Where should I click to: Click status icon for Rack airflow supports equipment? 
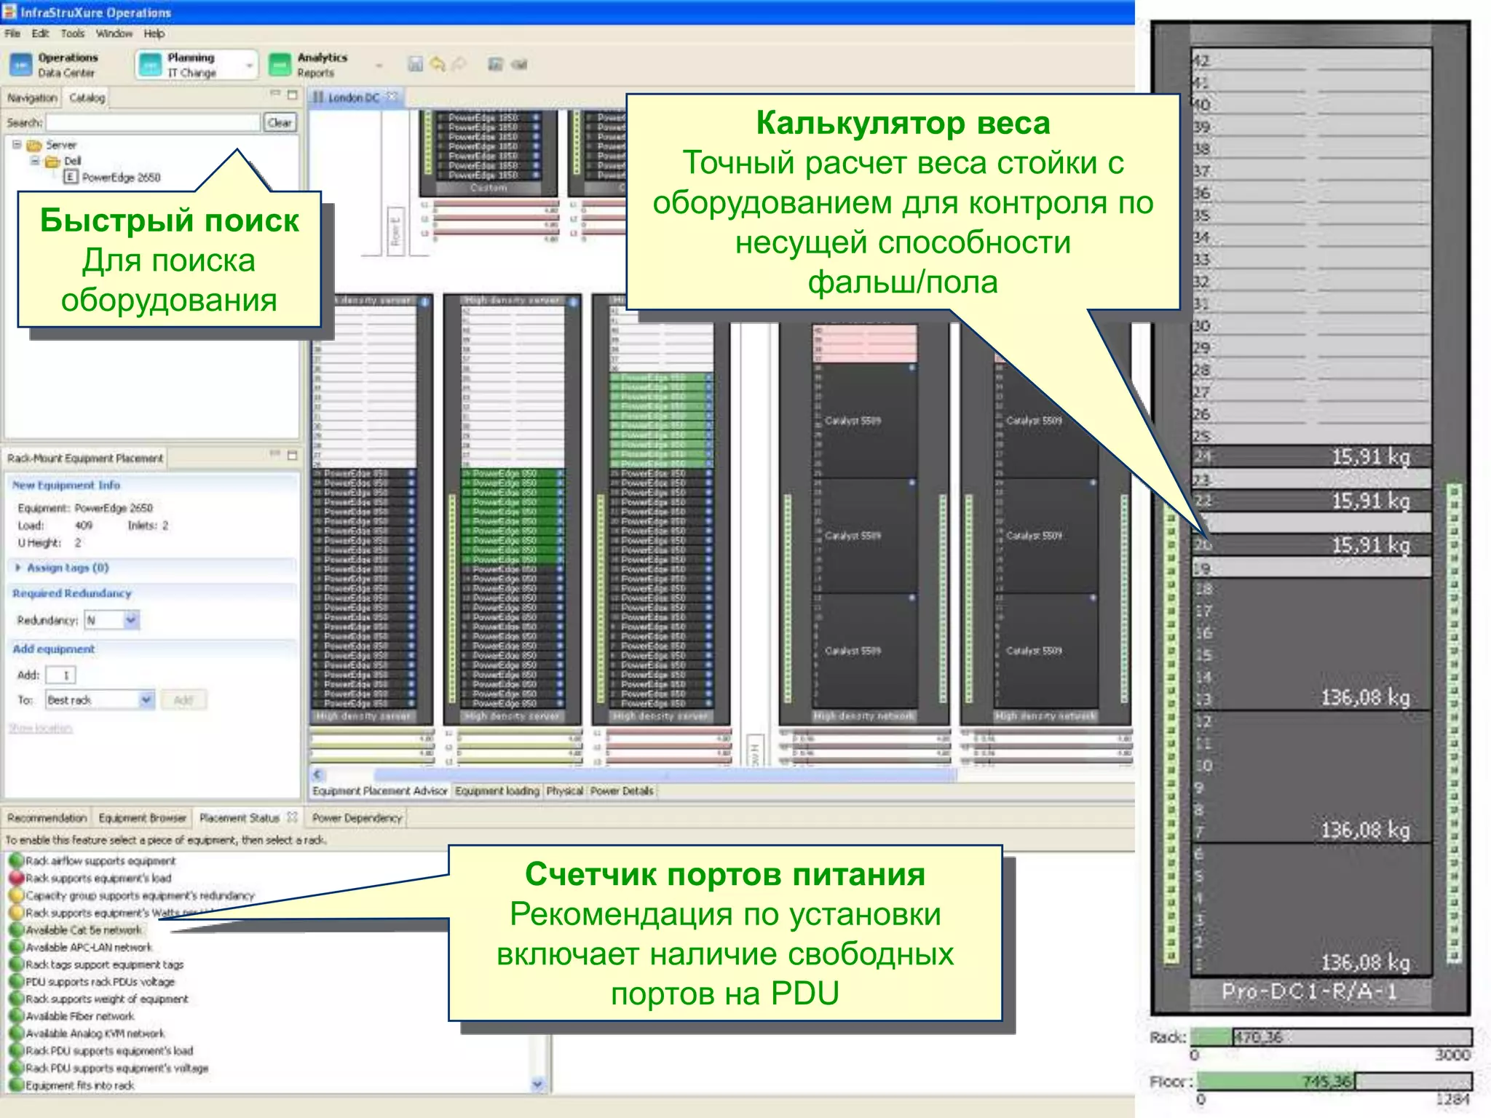click(x=16, y=860)
